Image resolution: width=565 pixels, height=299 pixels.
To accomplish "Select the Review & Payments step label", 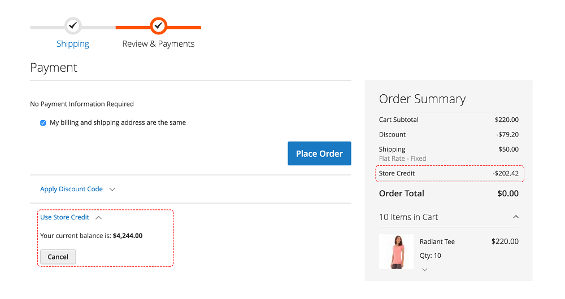I will [x=158, y=44].
